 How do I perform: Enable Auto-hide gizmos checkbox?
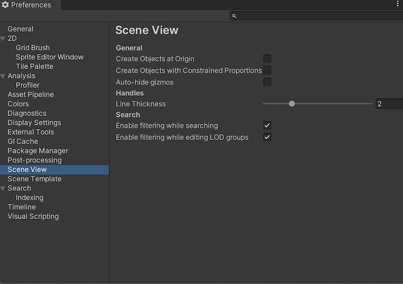point(267,82)
